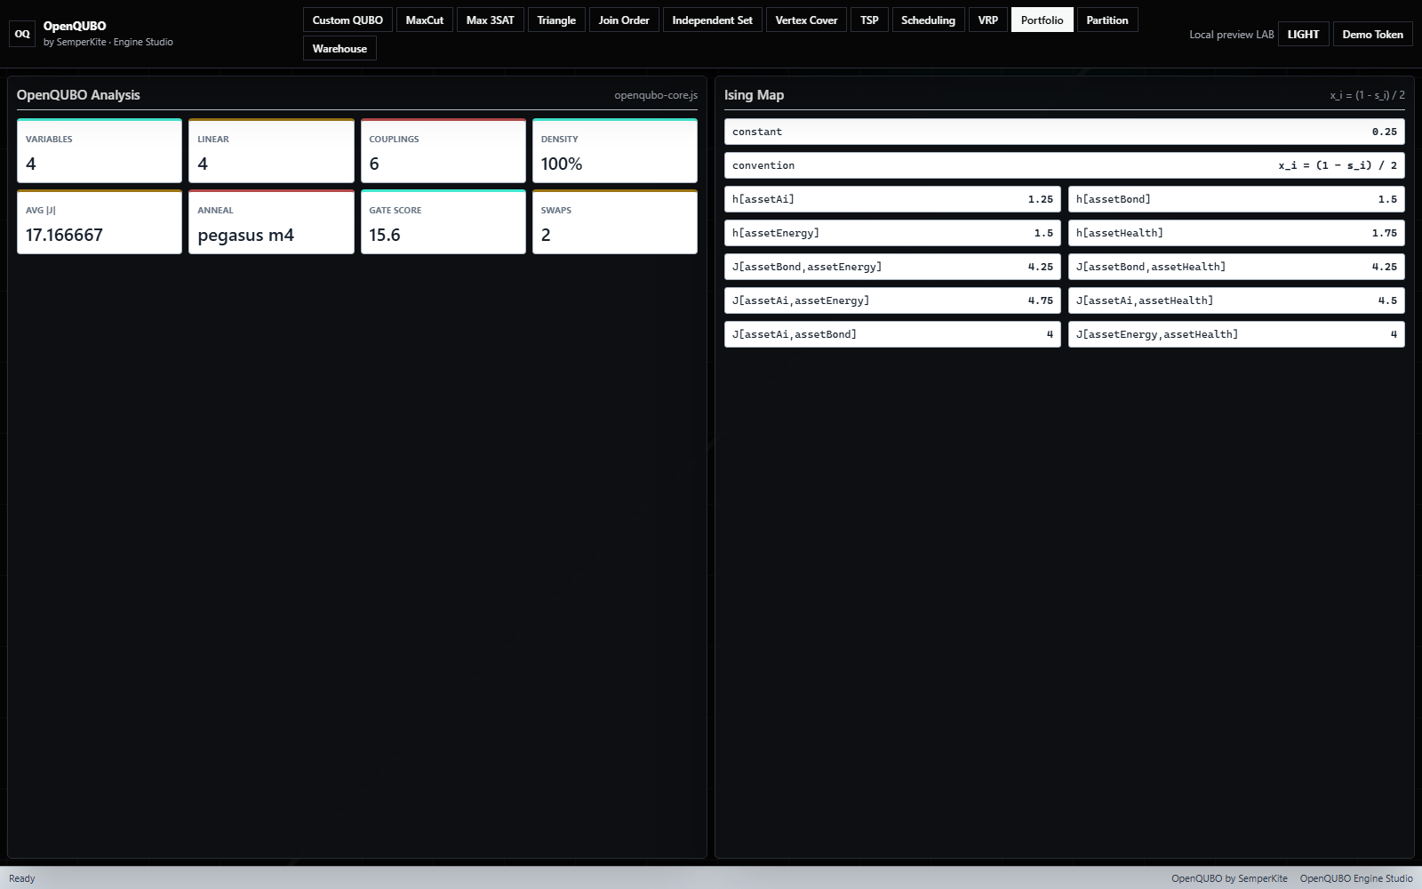Open the Vertex Cover tab
The width and height of the screenshot is (1422, 889).
(806, 20)
